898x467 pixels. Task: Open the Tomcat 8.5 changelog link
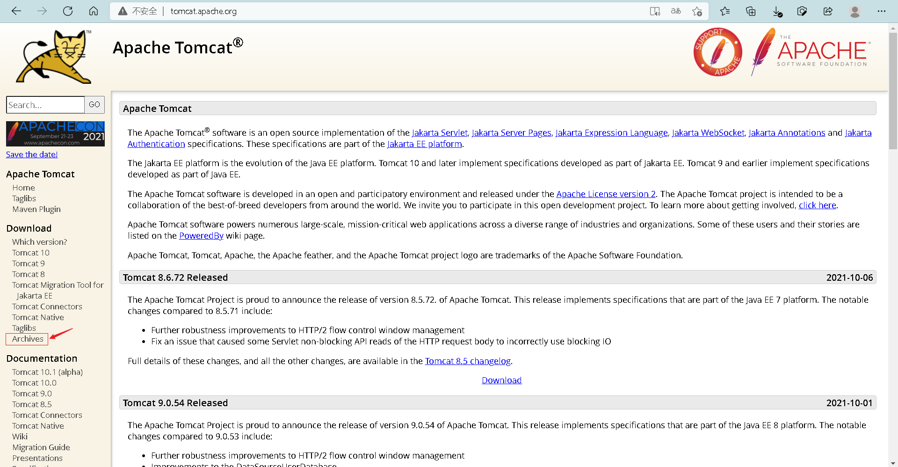467,361
